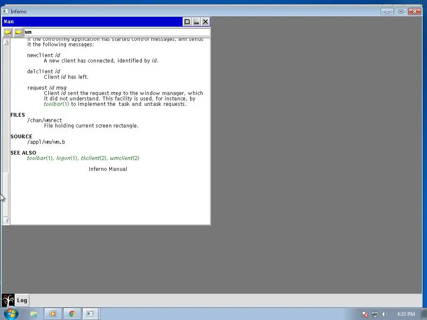Iconify the Man window using task button
The height and width of the screenshot is (320, 427).
[196, 22]
